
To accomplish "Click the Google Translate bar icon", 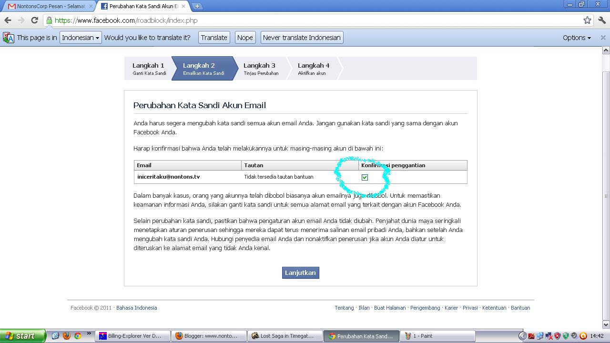I will (x=9, y=38).
